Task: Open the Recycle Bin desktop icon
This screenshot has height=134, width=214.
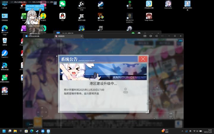Action: coord(5,42)
